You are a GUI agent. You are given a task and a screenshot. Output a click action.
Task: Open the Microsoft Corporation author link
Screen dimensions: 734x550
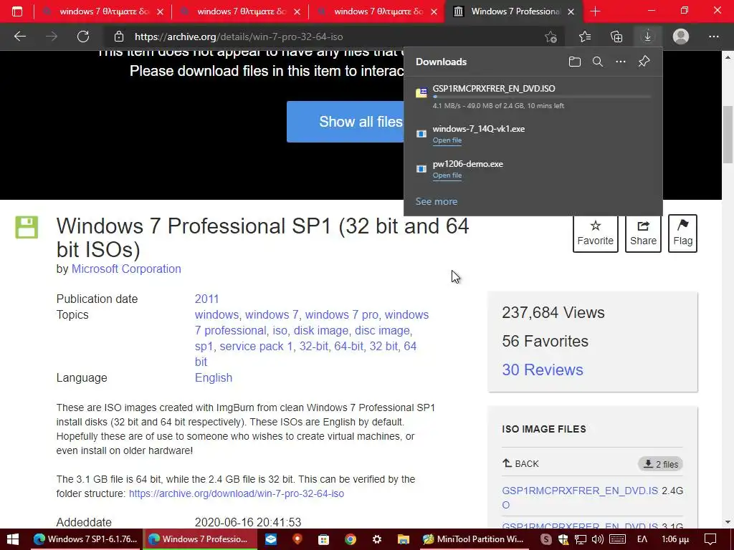click(x=126, y=269)
